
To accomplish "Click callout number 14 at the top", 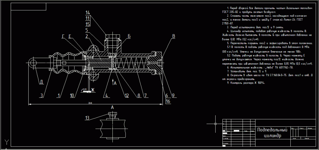I will (88, 12).
